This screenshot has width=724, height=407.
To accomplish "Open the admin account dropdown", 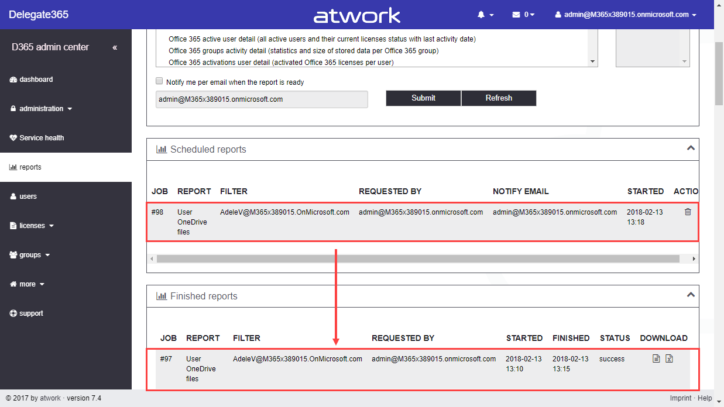I will [626, 15].
